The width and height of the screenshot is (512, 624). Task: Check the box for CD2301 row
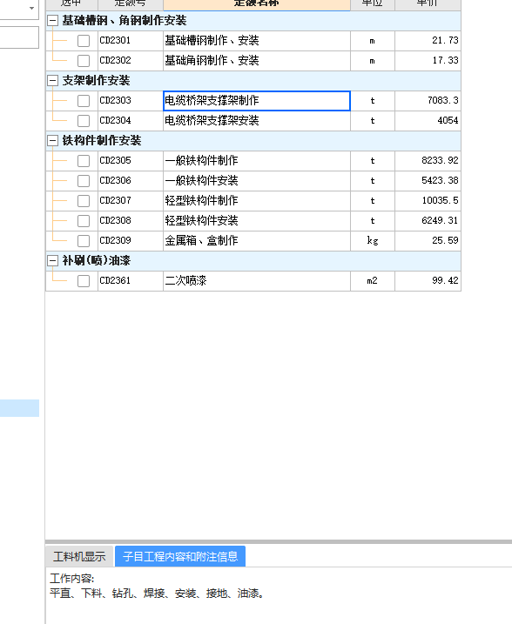pyautogui.click(x=84, y=41)
